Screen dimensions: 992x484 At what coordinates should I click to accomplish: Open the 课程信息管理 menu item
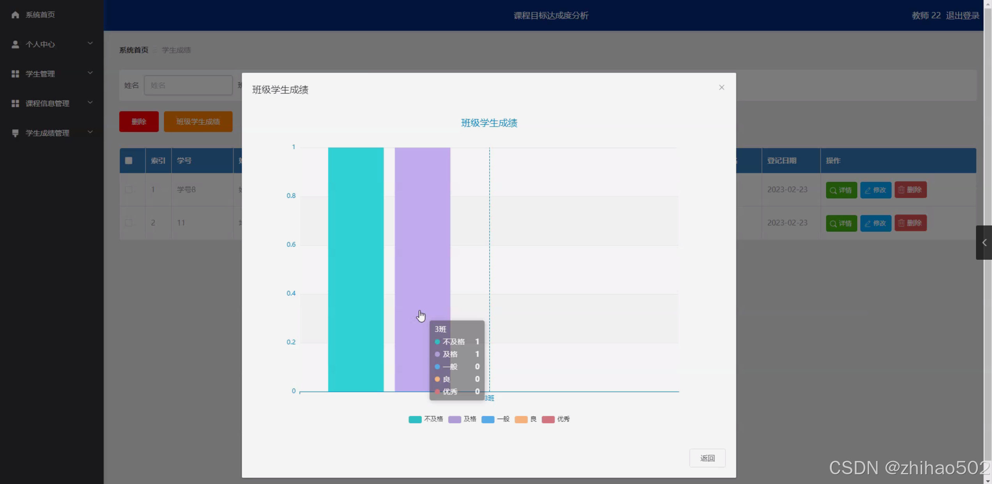point(48,104)
